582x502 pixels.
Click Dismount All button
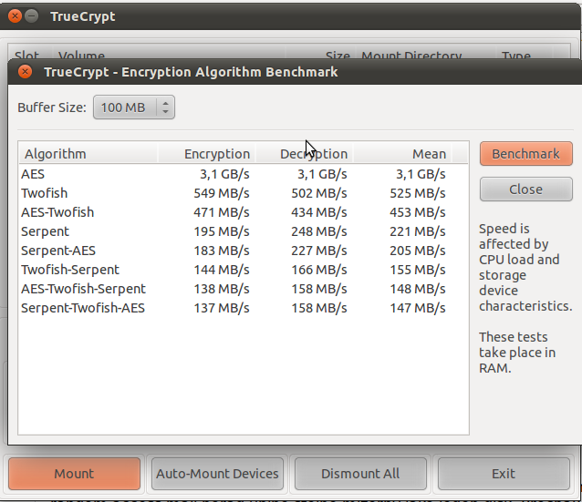(x=360, y=474)
